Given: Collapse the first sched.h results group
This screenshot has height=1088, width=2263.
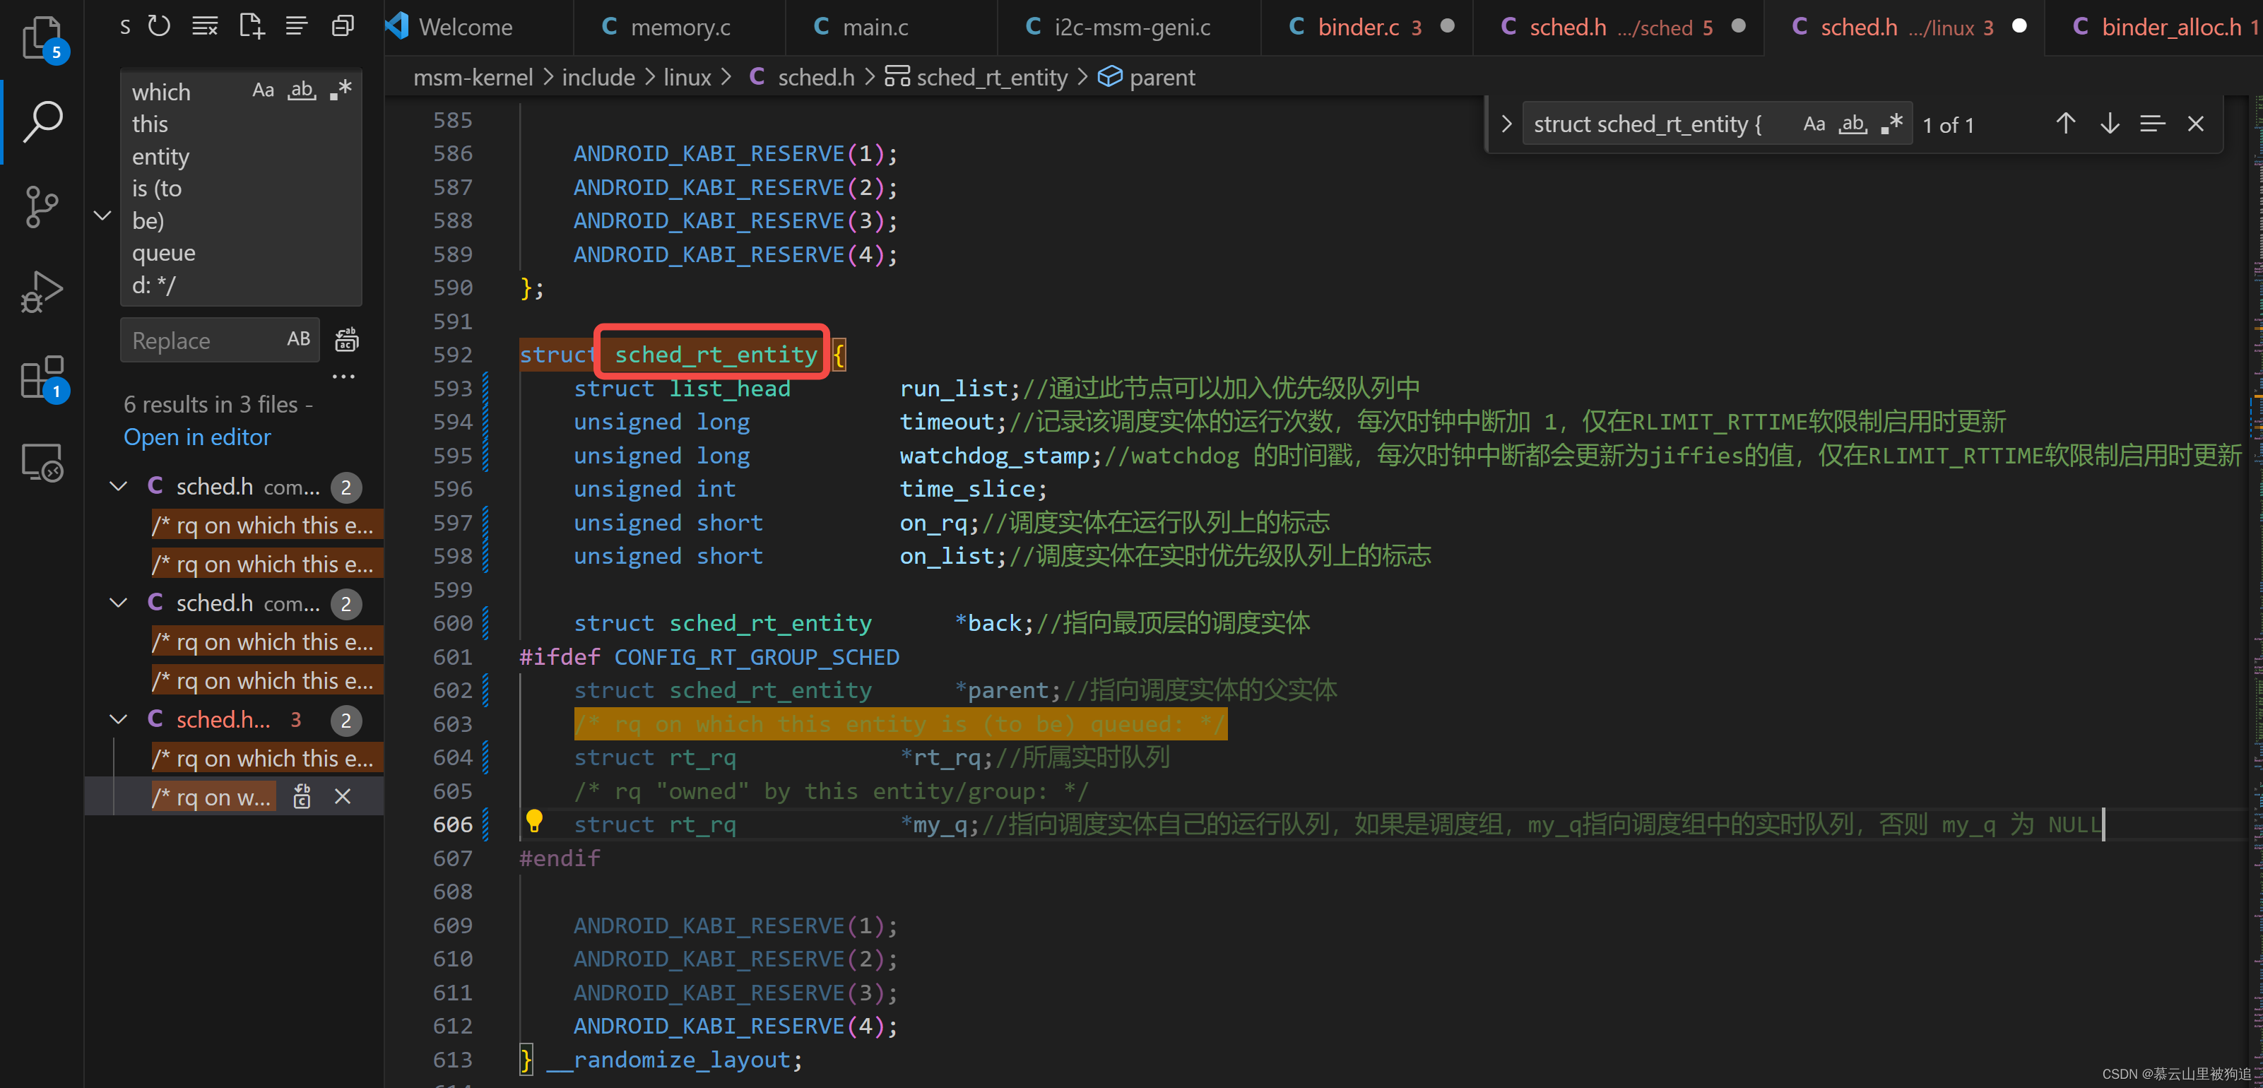Looking at the screenshot, I should click(119, 485).
